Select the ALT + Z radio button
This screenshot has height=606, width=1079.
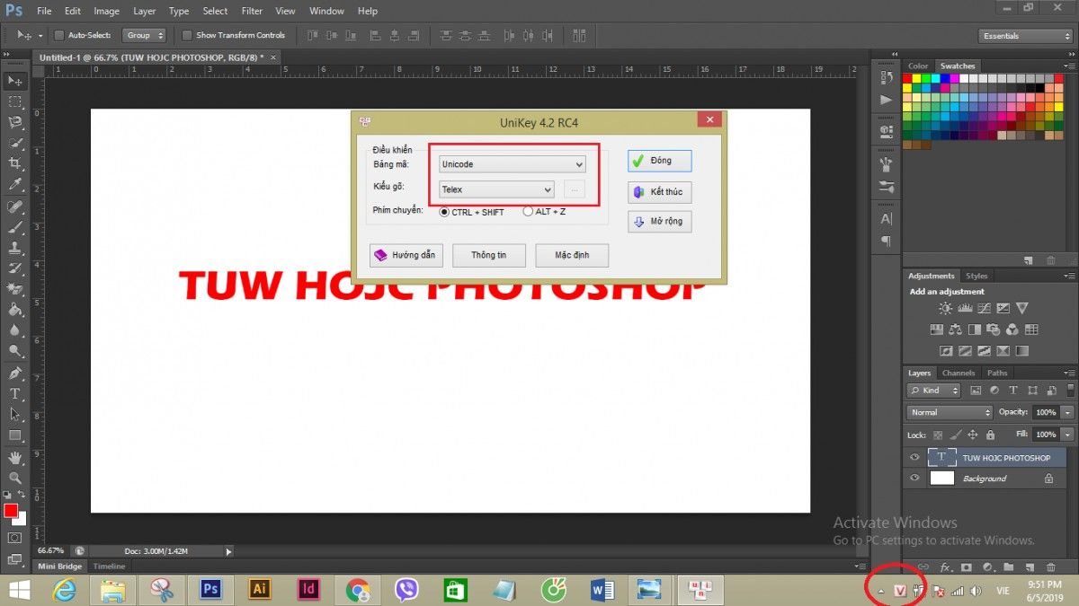(x=529, y=212)
